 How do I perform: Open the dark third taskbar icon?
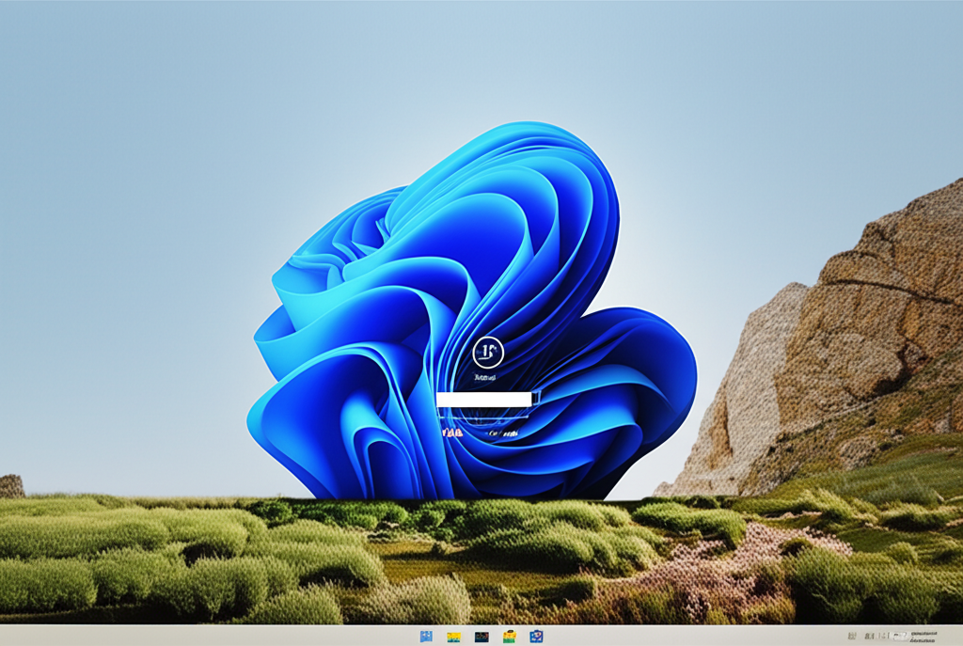(x=481, y=637)
